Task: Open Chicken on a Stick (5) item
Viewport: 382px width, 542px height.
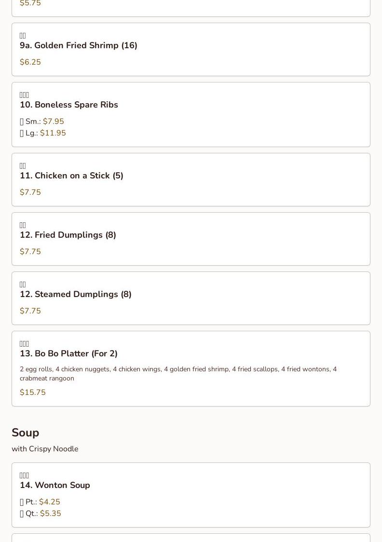Action: click(x=71, y=176)
